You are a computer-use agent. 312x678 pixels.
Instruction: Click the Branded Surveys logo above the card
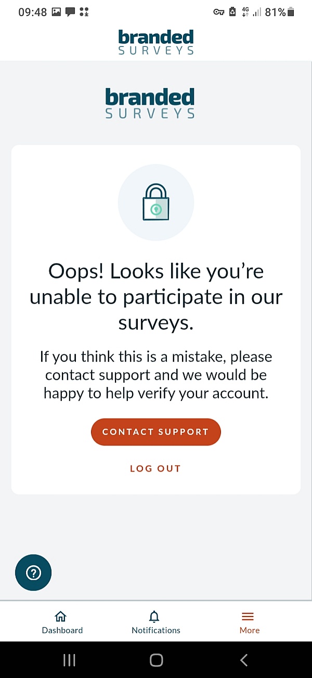point(150,103)
